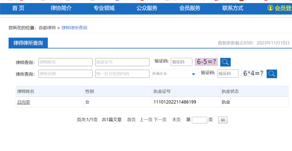292x151 pixels.
Task: Open the 律协简介 menu
Action: tap(61, 8)
